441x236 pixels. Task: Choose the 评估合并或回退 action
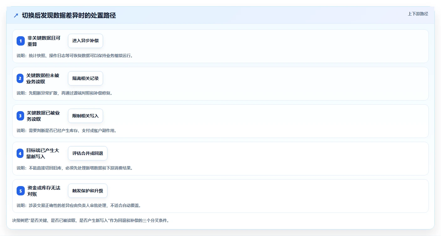pyautogui.click(x=88, y=153)
